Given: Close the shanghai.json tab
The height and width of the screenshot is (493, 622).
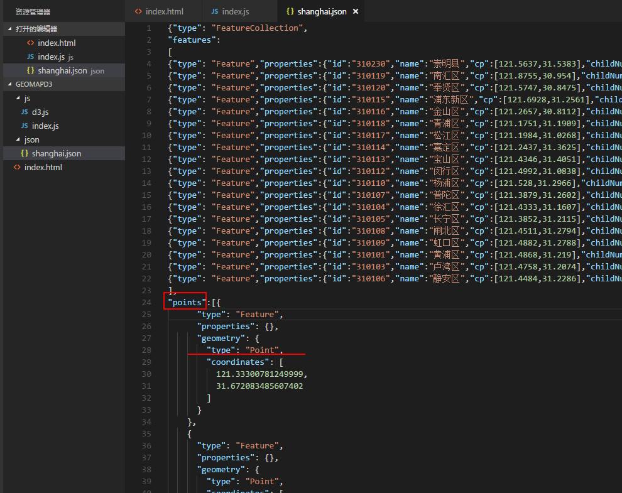Looking at the screenshot, I should (355, 11).
